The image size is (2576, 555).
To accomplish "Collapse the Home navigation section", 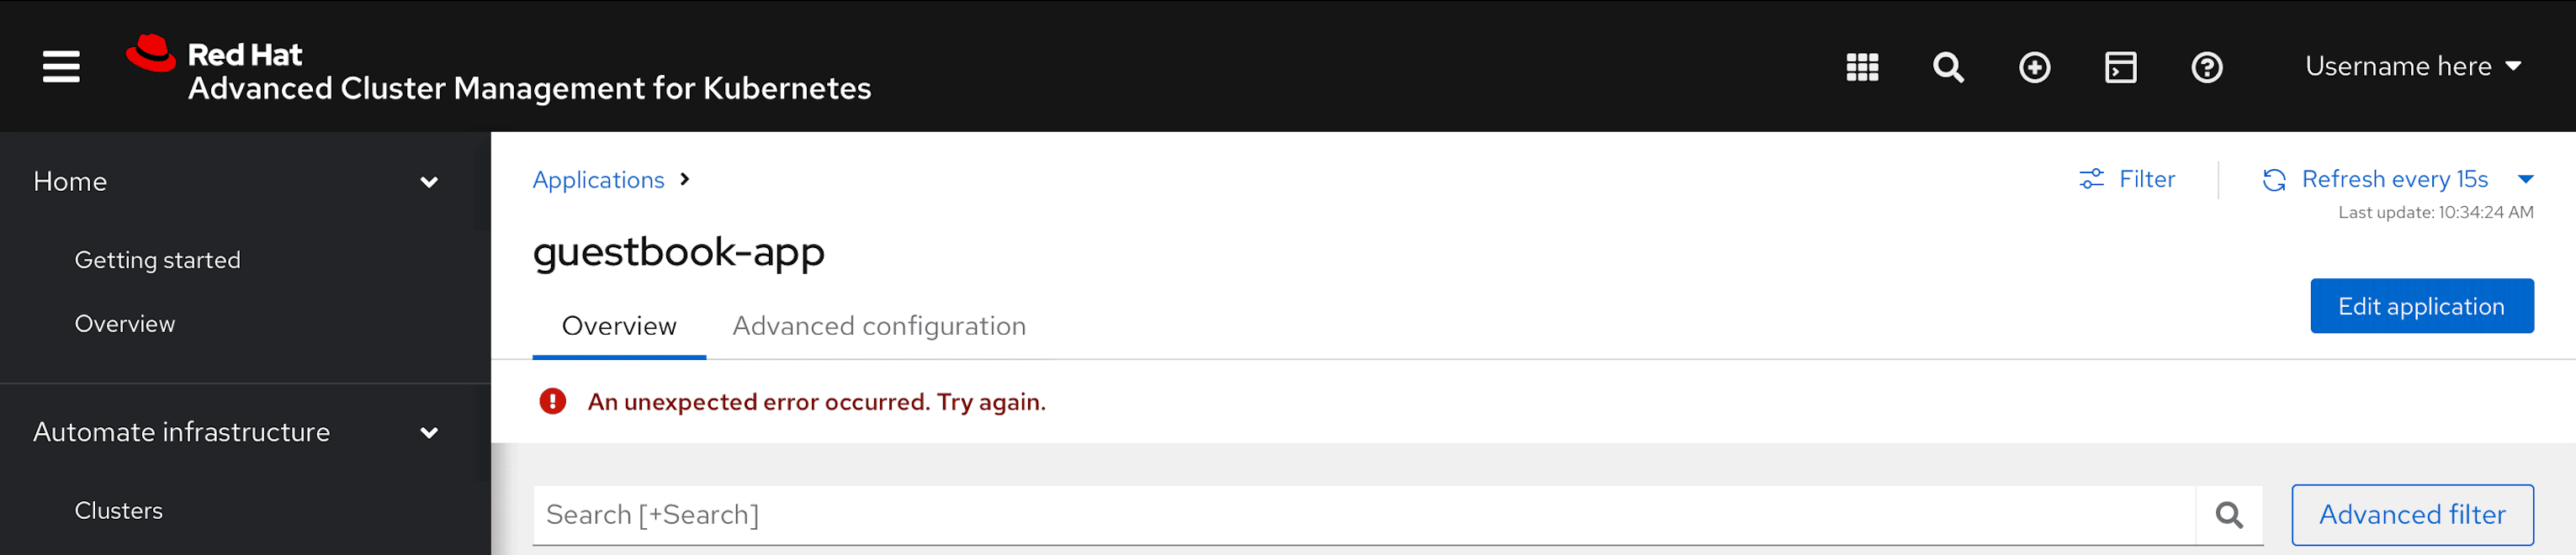I will tap(429, 182).
